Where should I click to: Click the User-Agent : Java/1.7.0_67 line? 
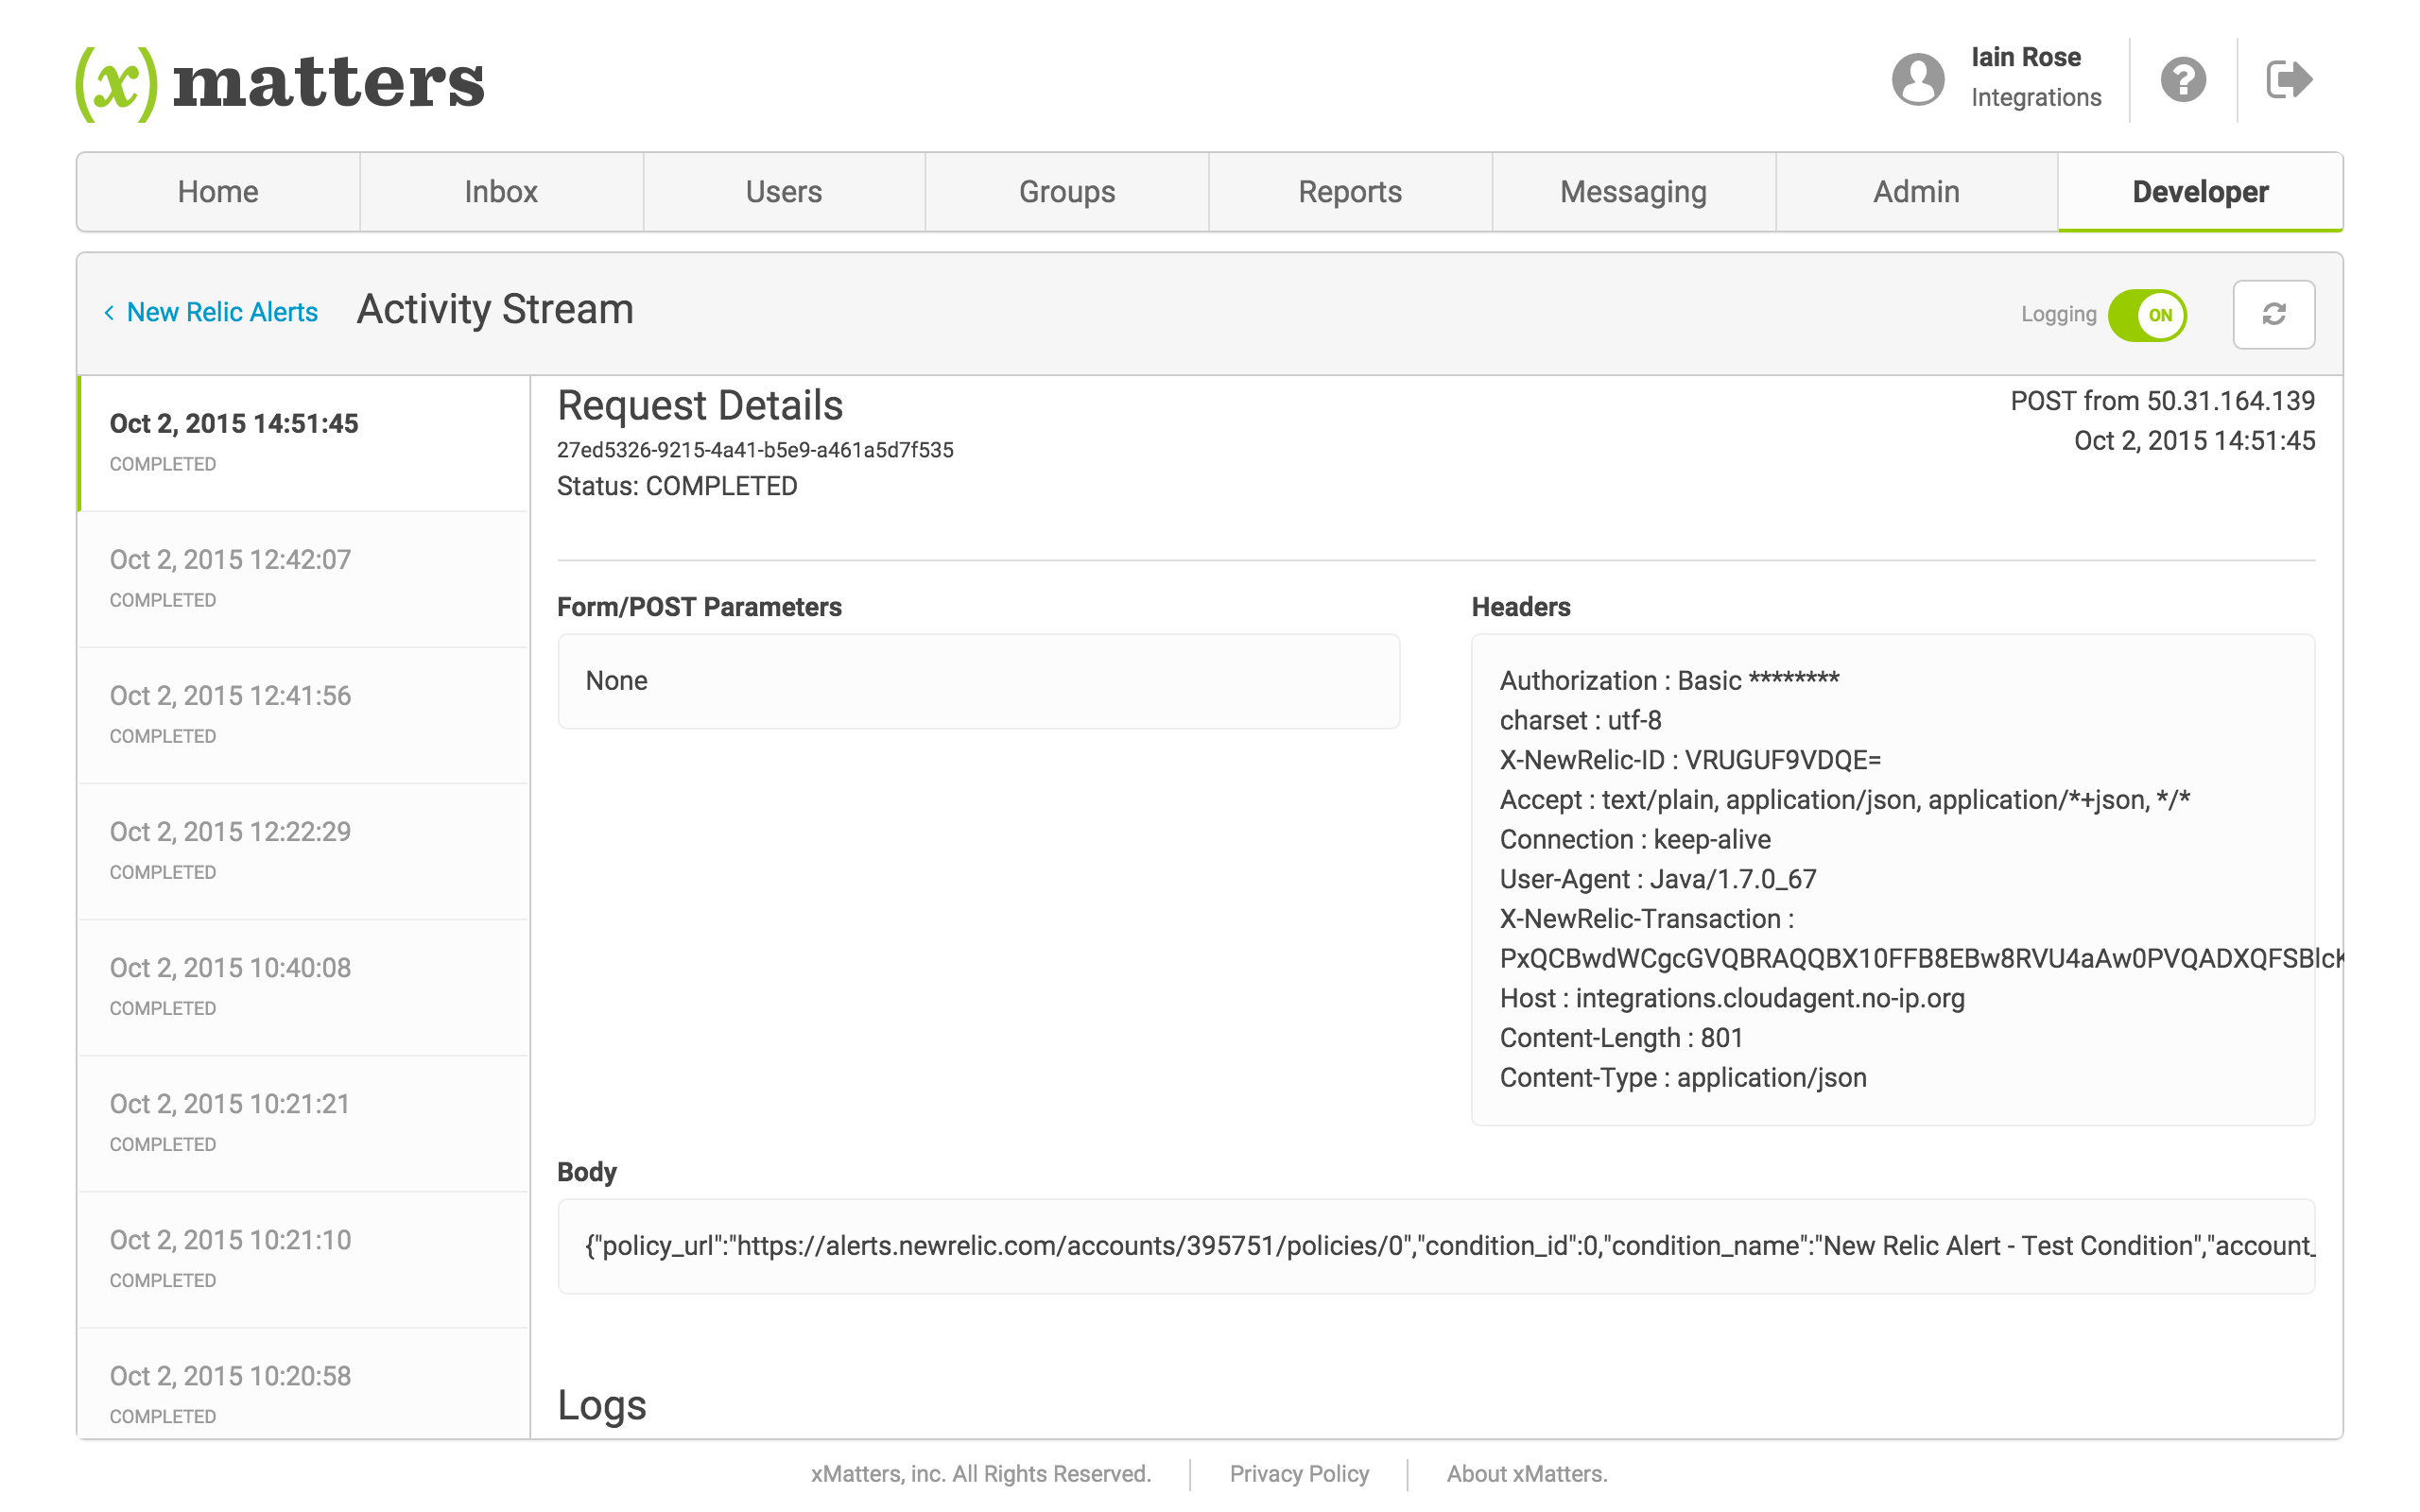pos(1658,879)
